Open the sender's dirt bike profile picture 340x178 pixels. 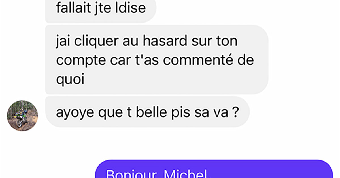pos(22,116)
